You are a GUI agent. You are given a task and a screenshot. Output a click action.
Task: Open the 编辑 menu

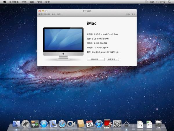(x=32, y=2)
